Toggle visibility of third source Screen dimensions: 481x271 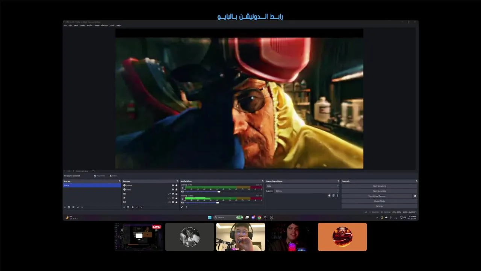point(173,193)
